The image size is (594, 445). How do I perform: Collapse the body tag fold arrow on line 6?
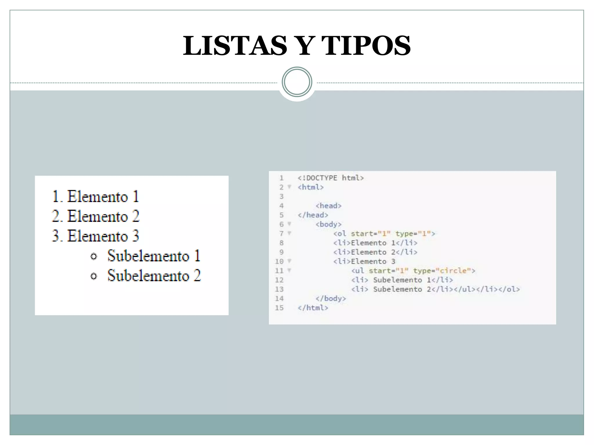(x=289, y=224)
